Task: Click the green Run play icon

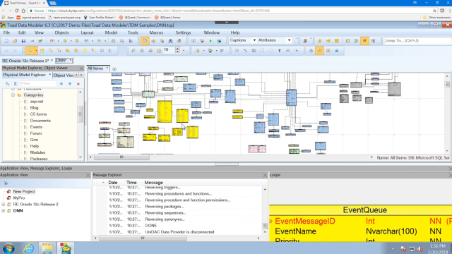Action: click(210, 41)
